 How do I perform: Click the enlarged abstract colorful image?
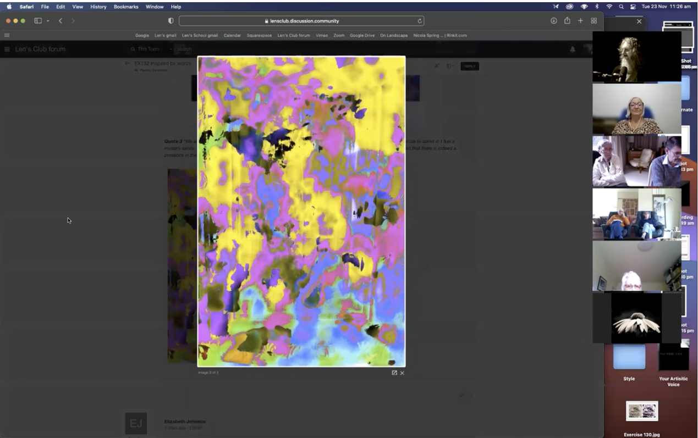[x=301, y=212]
